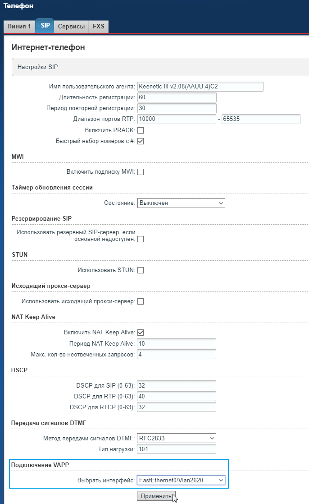Click the Тип нагрузки input field
Image resolution: width=309 pixels, height=504 pixels.
(177, 449)
